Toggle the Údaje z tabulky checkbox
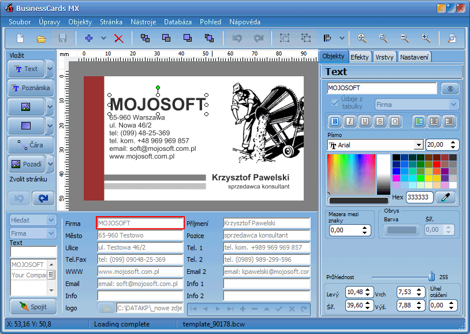 334,103
